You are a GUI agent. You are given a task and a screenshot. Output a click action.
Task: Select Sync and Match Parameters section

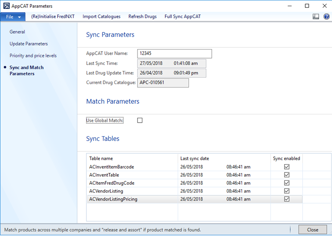[x=26, y=70]
